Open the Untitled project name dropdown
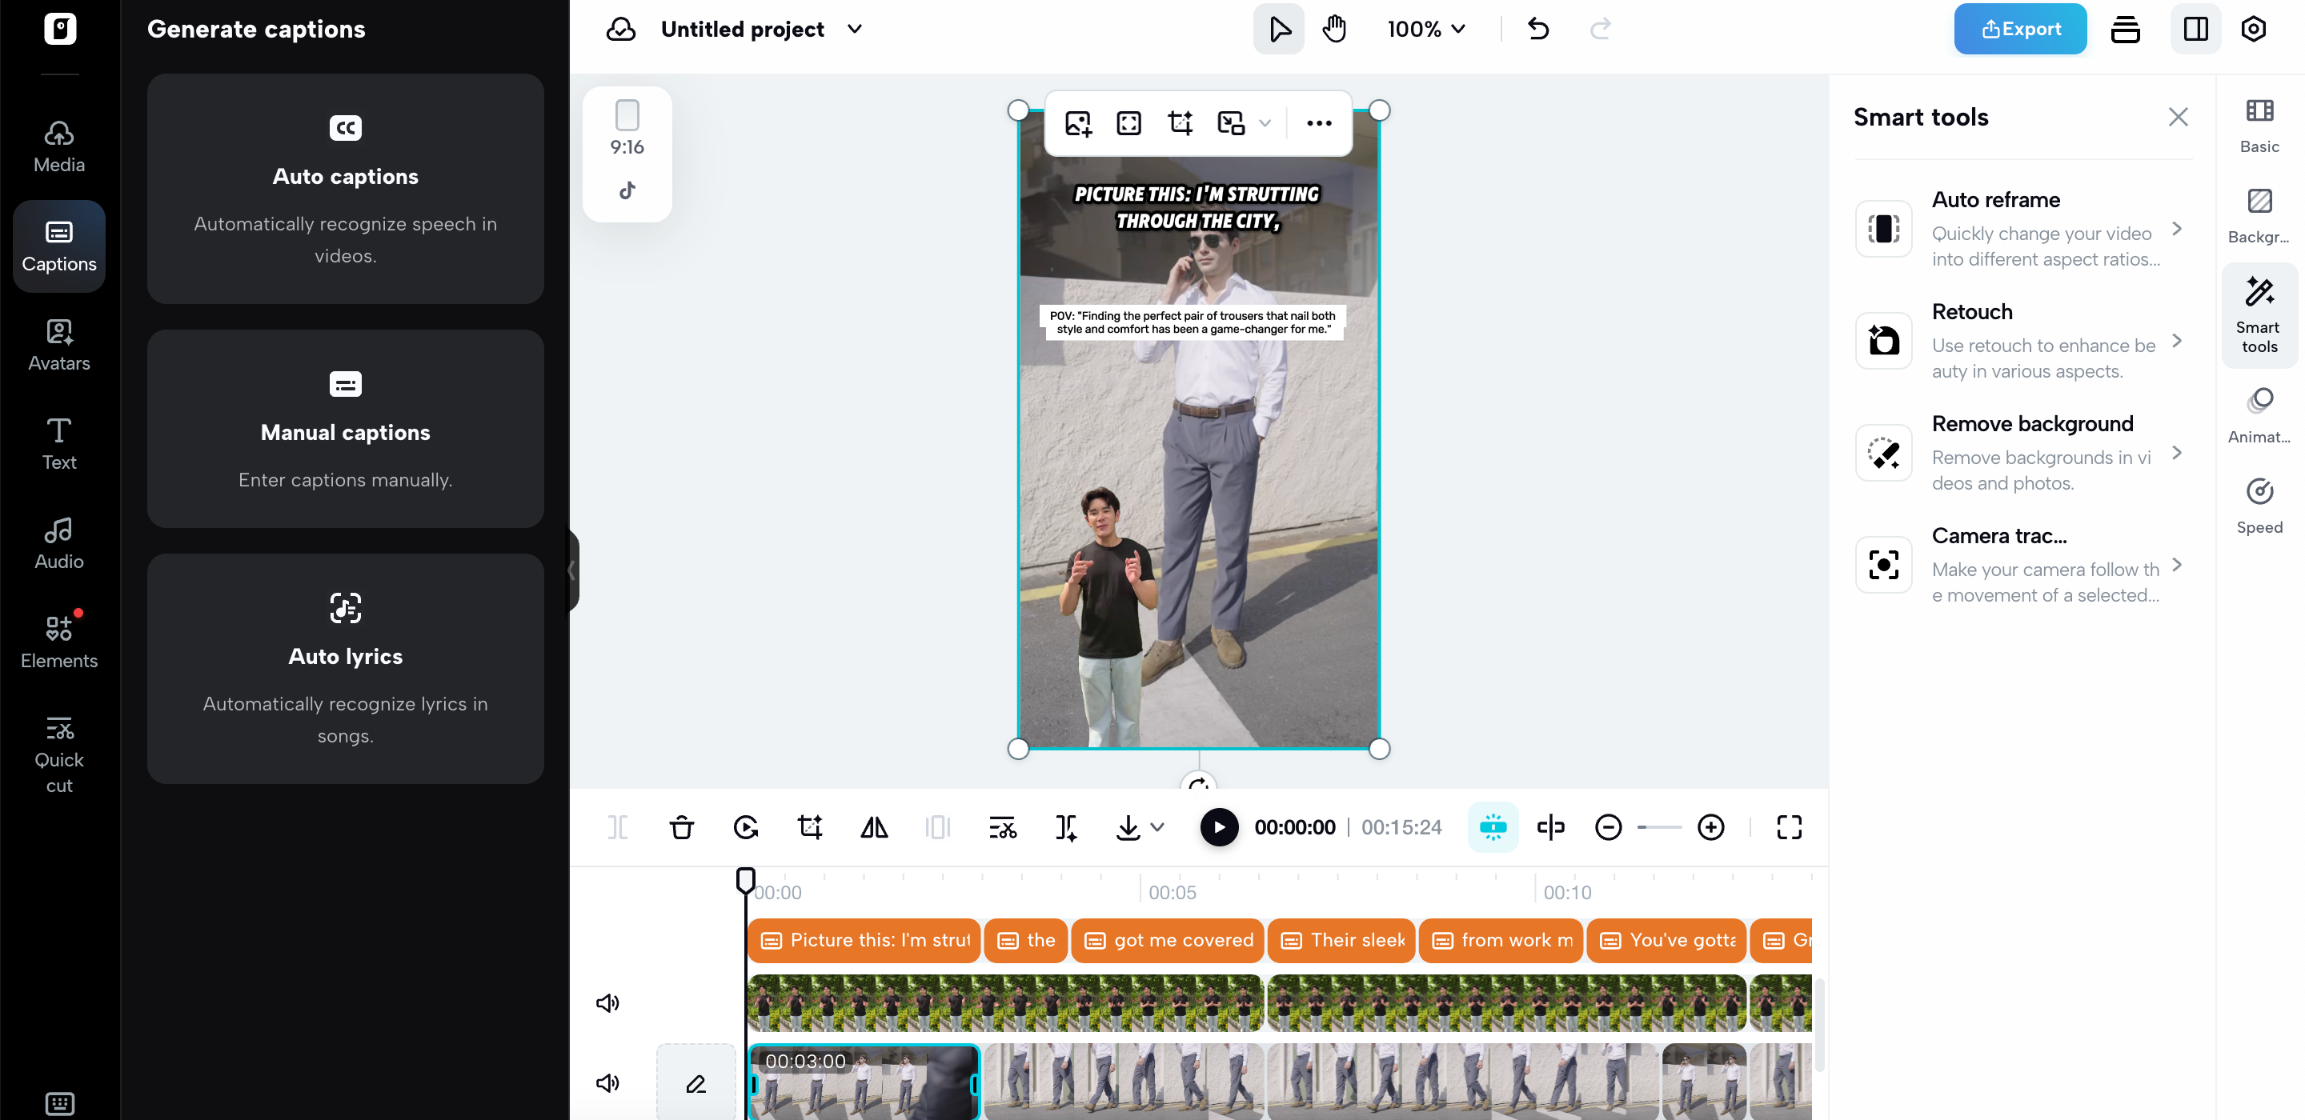This screenshot has height=1120, width=2305. (x=855, y=29)
